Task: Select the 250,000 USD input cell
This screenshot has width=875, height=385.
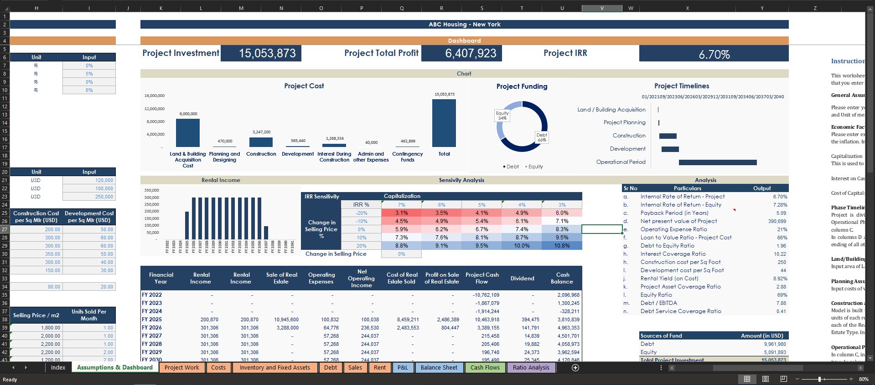Action: [x=89, y=197]
